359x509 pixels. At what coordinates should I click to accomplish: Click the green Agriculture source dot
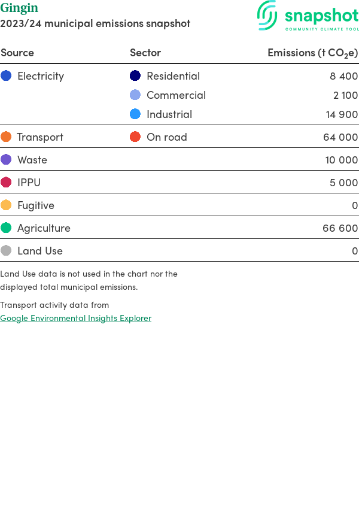[6, 228]
